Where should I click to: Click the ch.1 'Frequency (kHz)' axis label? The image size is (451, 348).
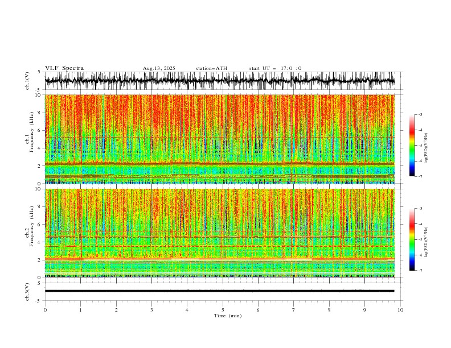click(31, 132)
